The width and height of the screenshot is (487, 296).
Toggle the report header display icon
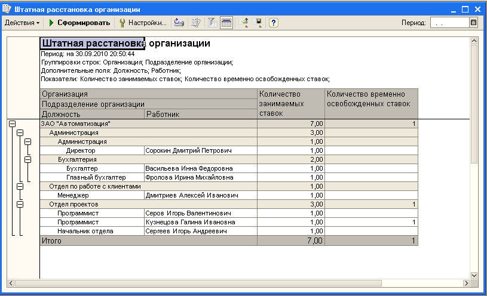click(226, 23)
